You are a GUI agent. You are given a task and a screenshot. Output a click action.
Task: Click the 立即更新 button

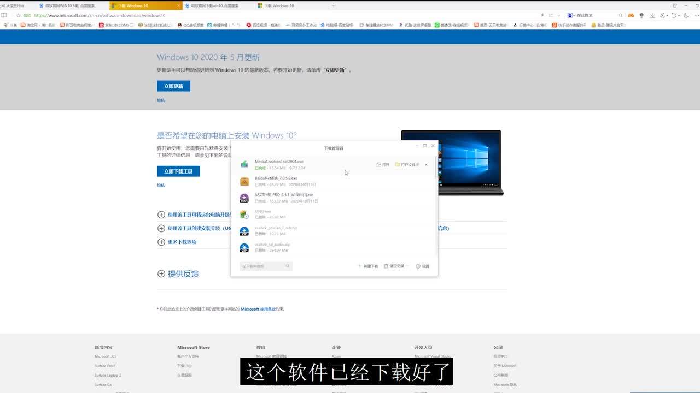point(173,86)
